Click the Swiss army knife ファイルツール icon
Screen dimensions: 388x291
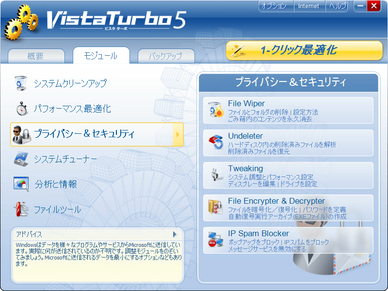[21, 210]
